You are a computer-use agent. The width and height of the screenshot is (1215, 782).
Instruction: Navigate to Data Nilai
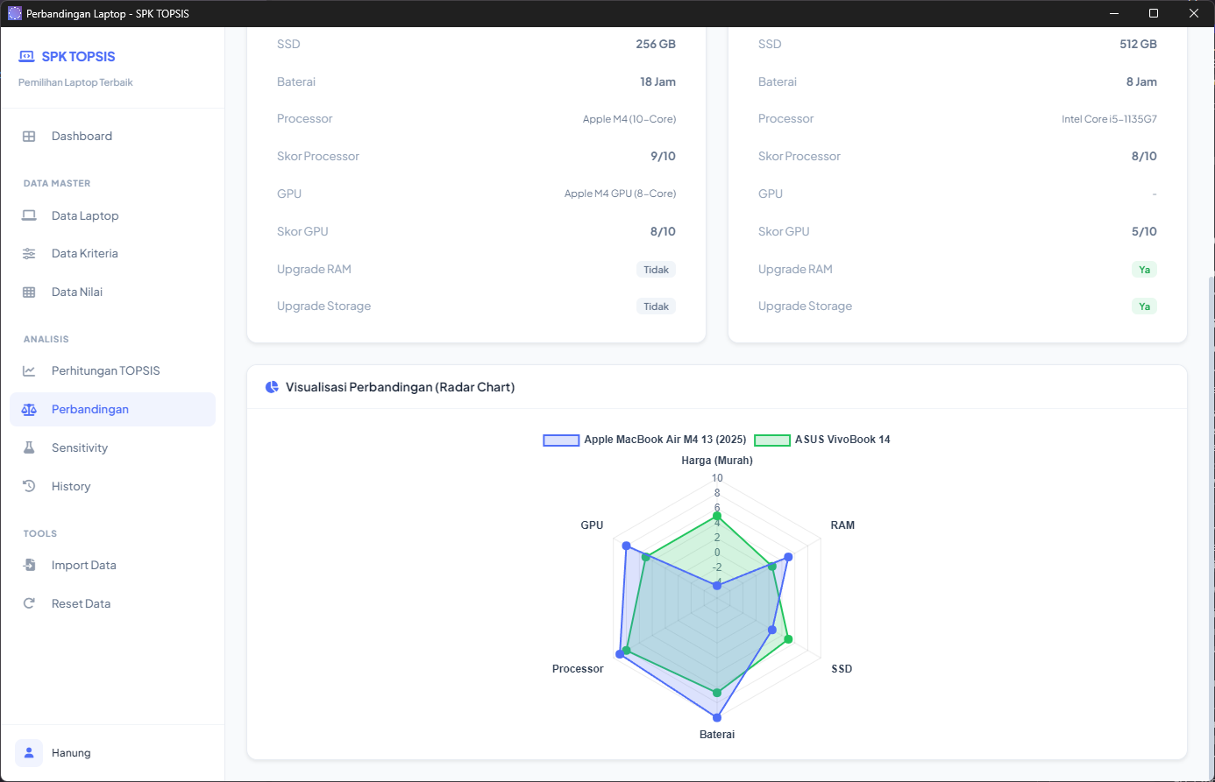pos(112,292)
